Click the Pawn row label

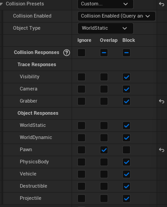point(26,149)
